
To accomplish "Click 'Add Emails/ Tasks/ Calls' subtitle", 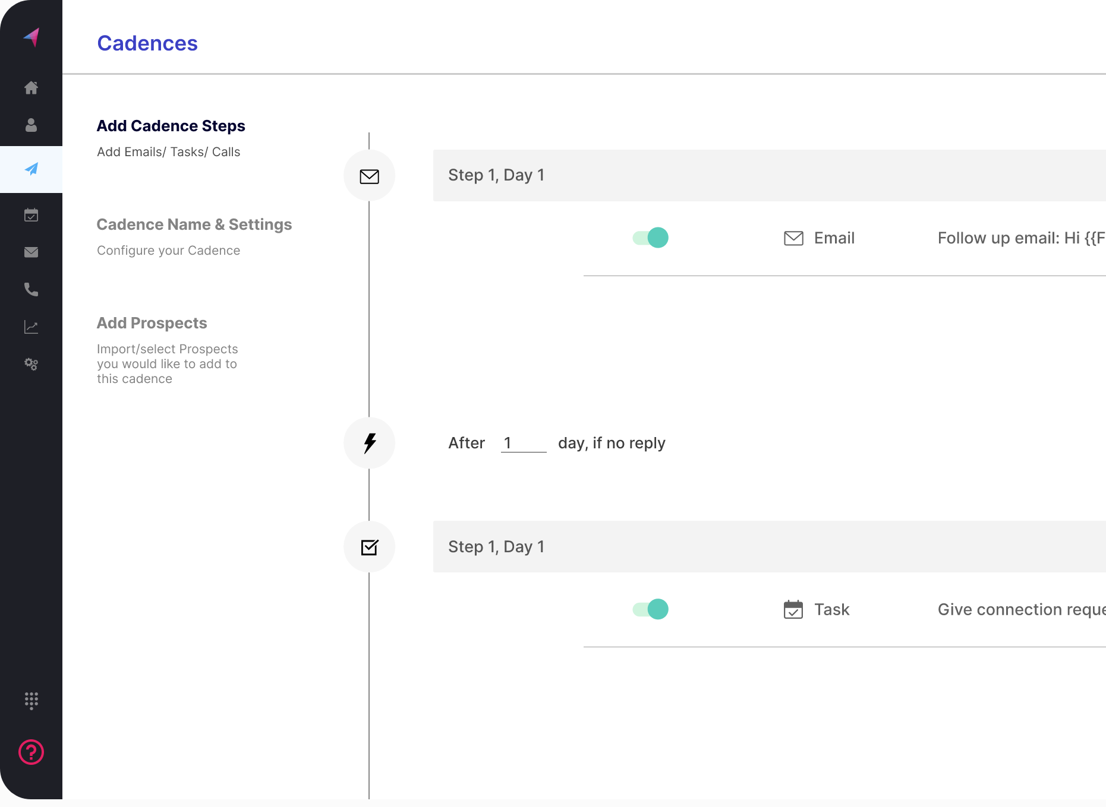I will point(169,152).
